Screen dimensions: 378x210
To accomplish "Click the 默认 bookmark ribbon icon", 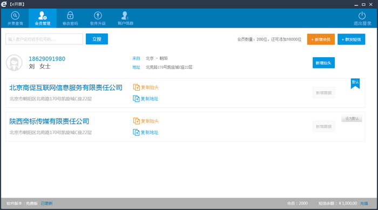I will [355, 84].
